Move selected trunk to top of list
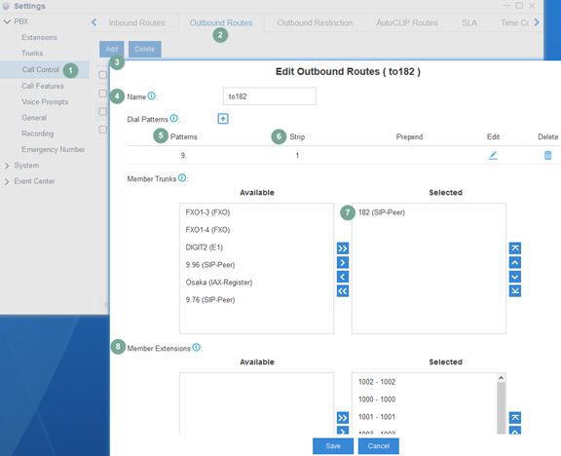This screenshot has height=456, width=561. pyautogui.click(x=515, y=248)
